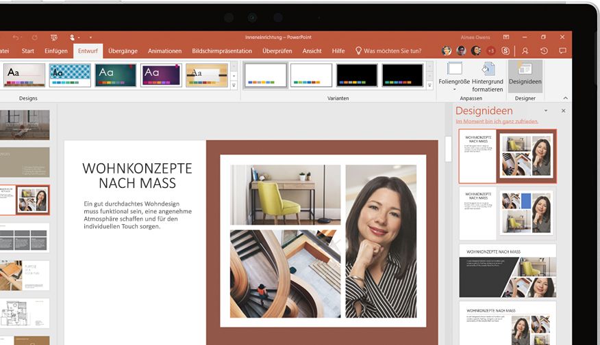Click the Skype icon in the ribbon header
The width and height of the screenshot is (600, 345).
click(505, 51)
